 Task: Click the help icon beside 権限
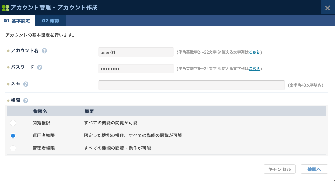[26, 101]
